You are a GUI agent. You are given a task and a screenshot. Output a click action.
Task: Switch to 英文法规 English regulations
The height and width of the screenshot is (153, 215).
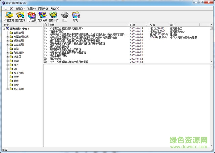point(42,16)
